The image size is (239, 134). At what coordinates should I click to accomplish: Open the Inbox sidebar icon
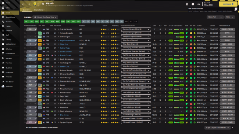point(3,8)
